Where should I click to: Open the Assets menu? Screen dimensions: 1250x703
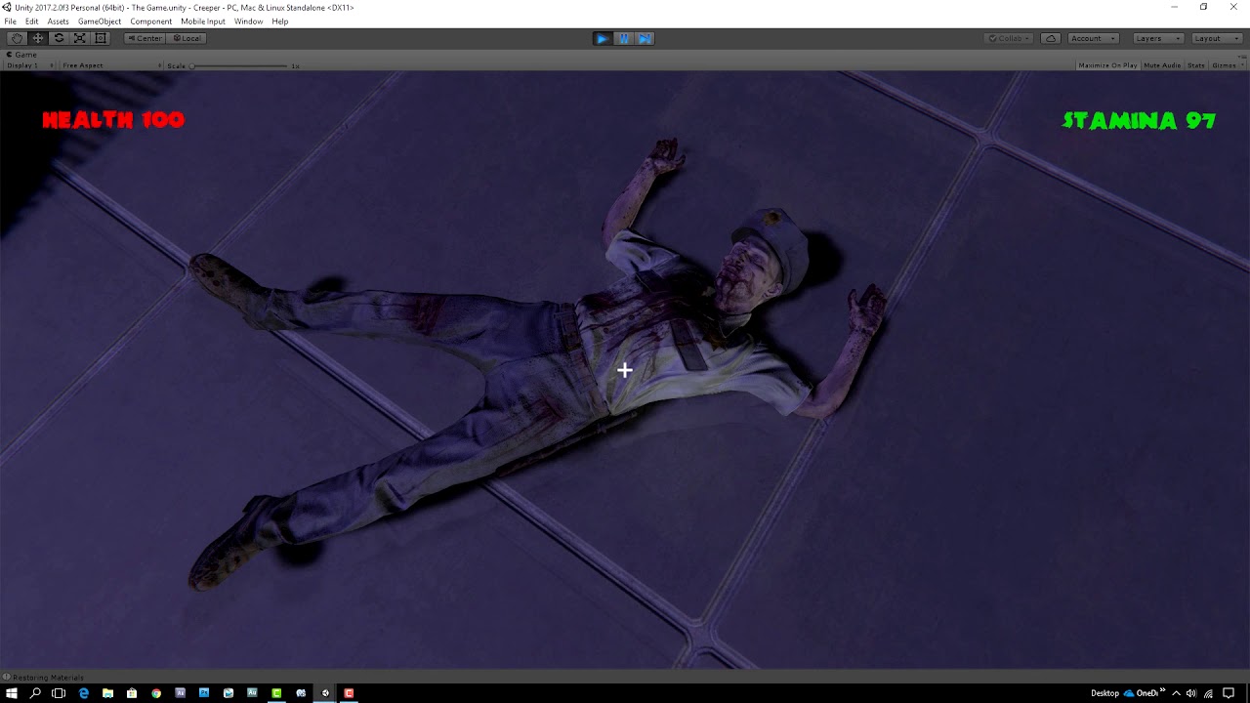click(x=59, y=21)
